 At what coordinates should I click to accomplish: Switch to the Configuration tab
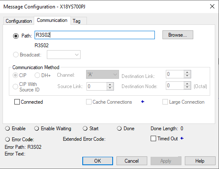(19, 21)
